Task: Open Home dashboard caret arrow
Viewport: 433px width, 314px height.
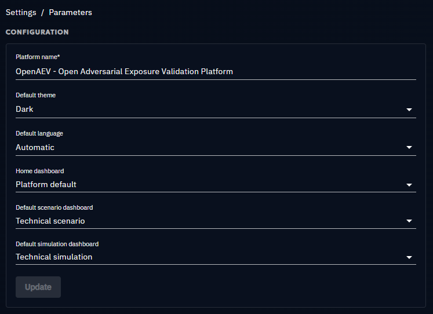Action: [x=409, y=185]
